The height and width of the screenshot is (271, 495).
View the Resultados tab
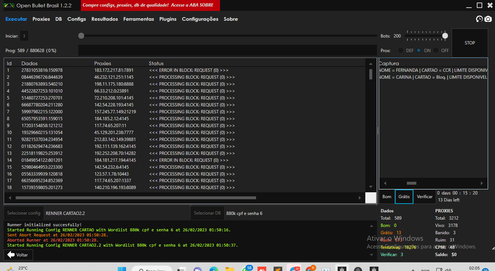tap(105, 19)
